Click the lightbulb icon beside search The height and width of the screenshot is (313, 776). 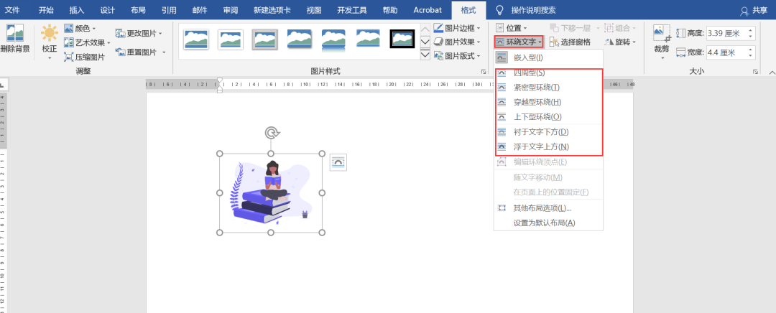point(499,10)
